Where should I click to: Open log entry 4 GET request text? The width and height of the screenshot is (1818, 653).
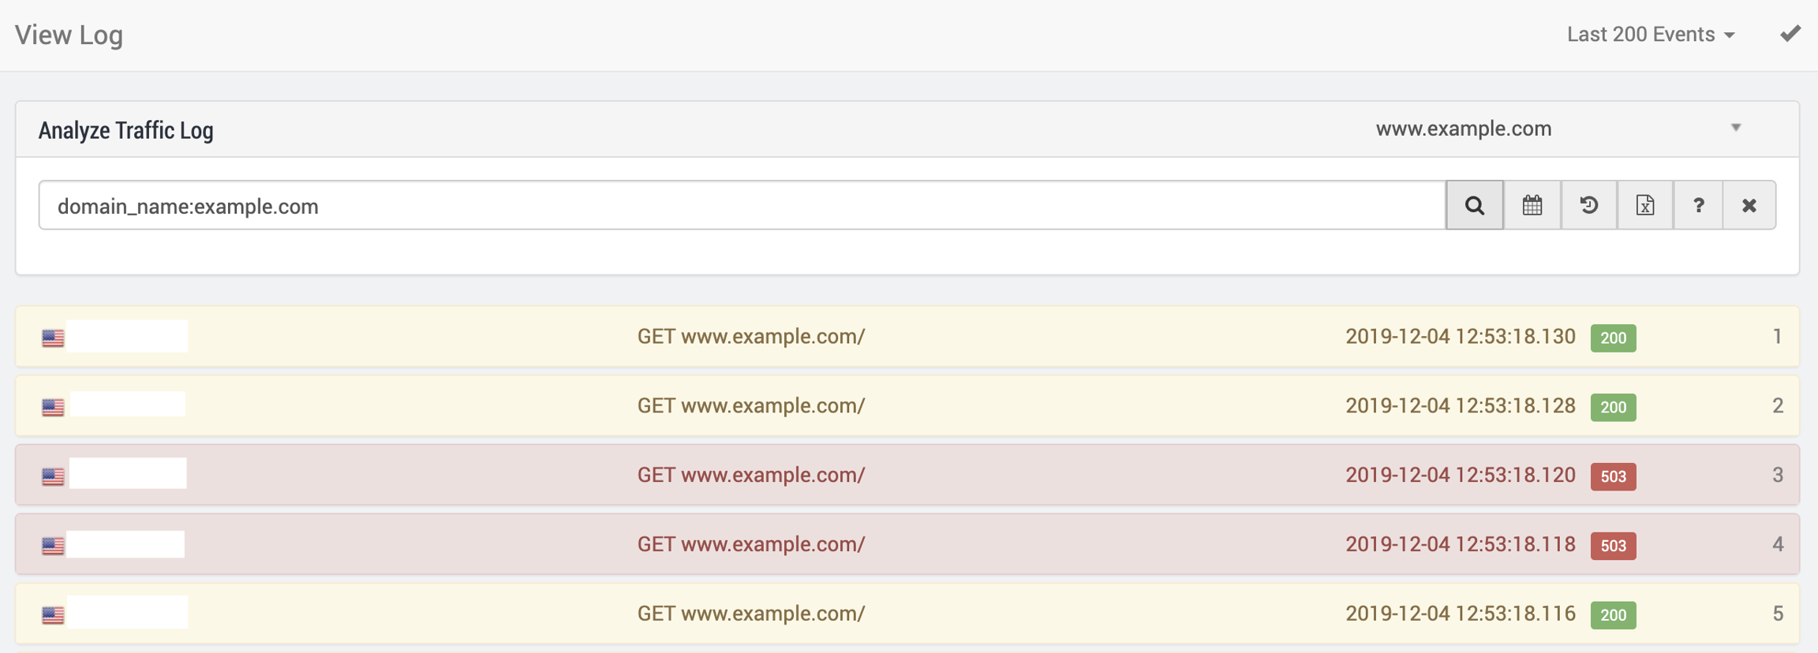click(x=751, y=544)
